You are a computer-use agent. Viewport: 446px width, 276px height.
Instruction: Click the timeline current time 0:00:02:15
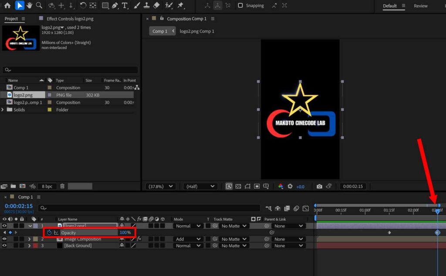19,206
